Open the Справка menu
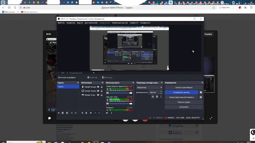This screenshot has height=143, width=255. click(x=145, y=23)
